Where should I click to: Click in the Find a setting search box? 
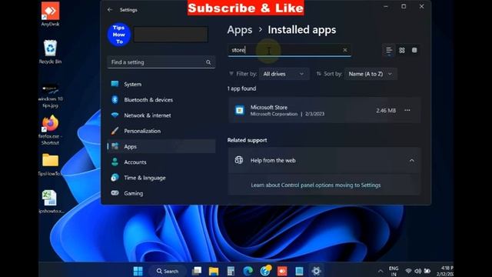161,62
